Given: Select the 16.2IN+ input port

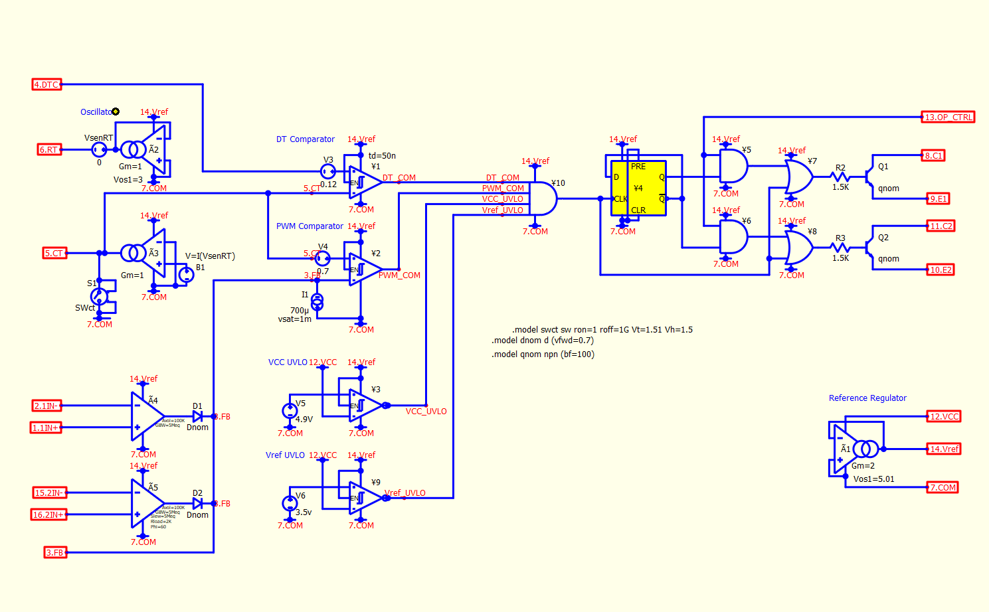Looking at the screenshot, I should tap(49, 514).
